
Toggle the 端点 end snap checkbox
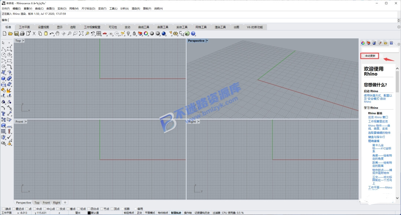point(4,209)
